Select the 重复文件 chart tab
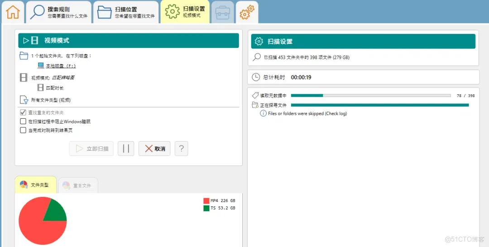Viewport: 489px width, 247px height. click(x=78, y=186)
